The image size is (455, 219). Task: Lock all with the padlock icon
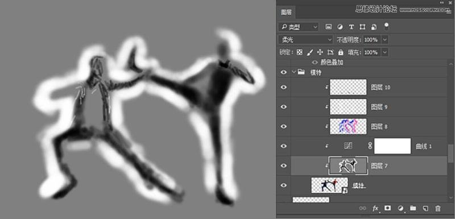pos(341,52)
